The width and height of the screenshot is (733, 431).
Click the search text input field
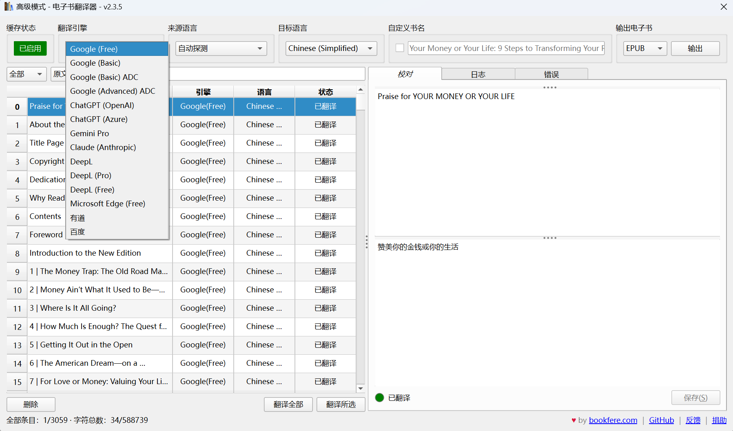[267, 74]
